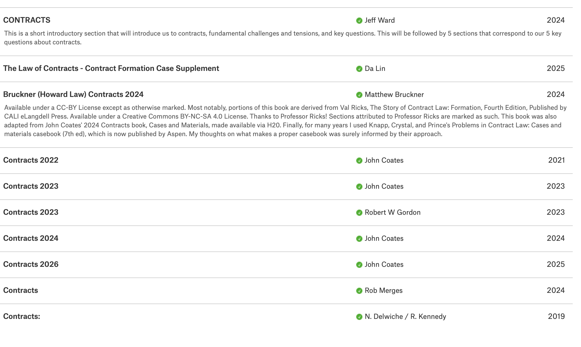Open the Contracts 2022 casebook

point(31,160)
